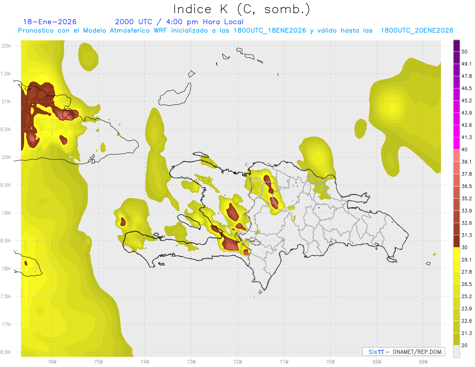The width and height of the screenshot is (475, 367).
Task: Pick the dark brown swatch between 30 and 31.3
Action: click(456, 241)
